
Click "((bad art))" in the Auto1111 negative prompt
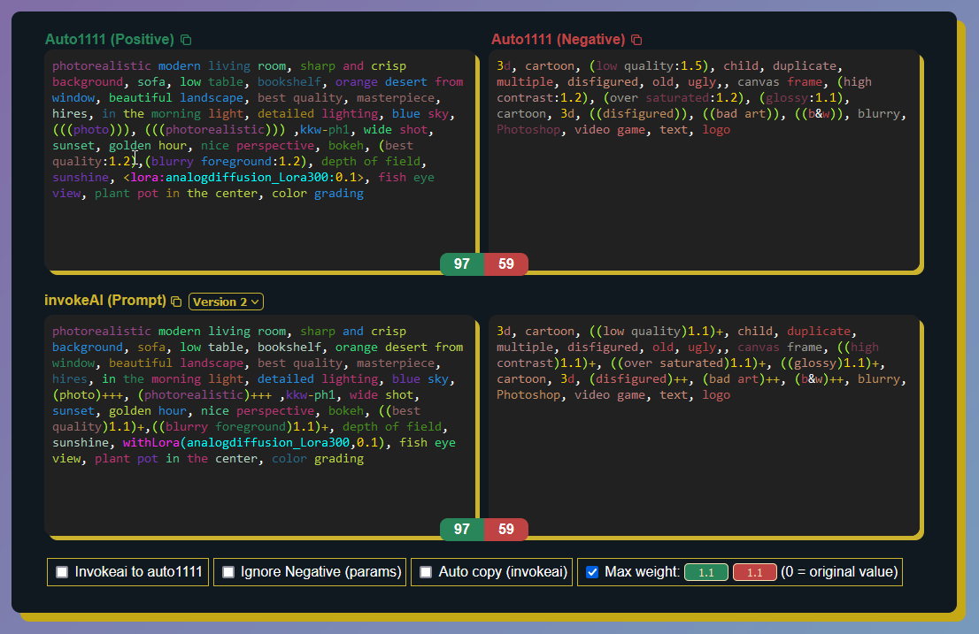pyautogui.click(x=741, y=114)
